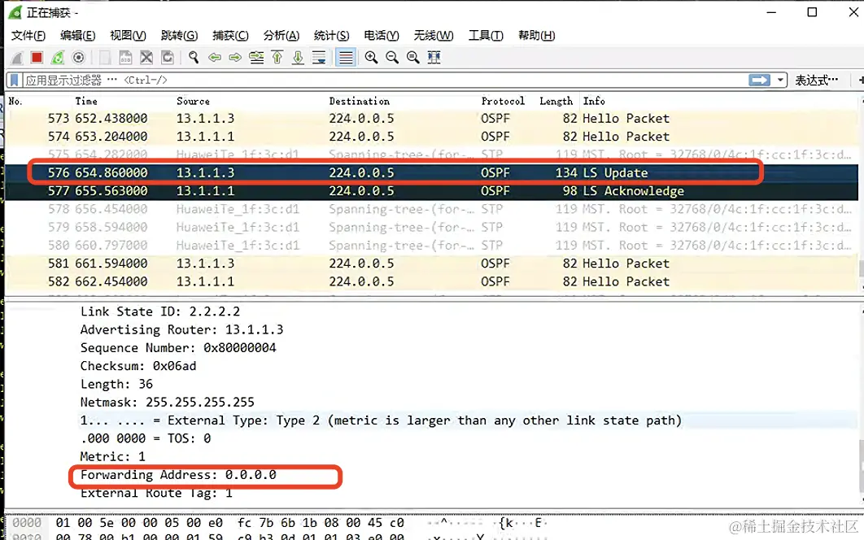The height and width of the screenshot is (540, 864).
Task: Open the 工具(T) menu
Action: pos(486,35)
